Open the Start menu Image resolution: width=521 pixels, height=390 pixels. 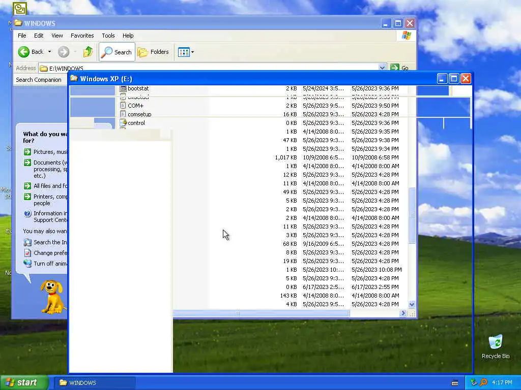coord(24,383)
